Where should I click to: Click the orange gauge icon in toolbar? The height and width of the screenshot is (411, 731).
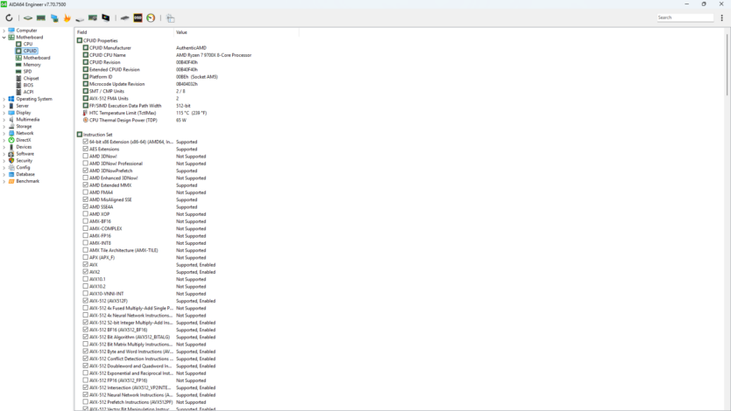click(x=151, y=17)
